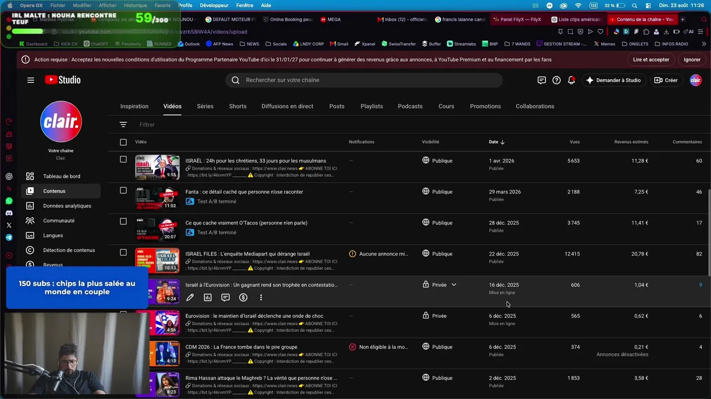The height and width of the screenshot is (399, 711).
Task: Open Détection de contenus copyright icon
Action: [30, 250]
